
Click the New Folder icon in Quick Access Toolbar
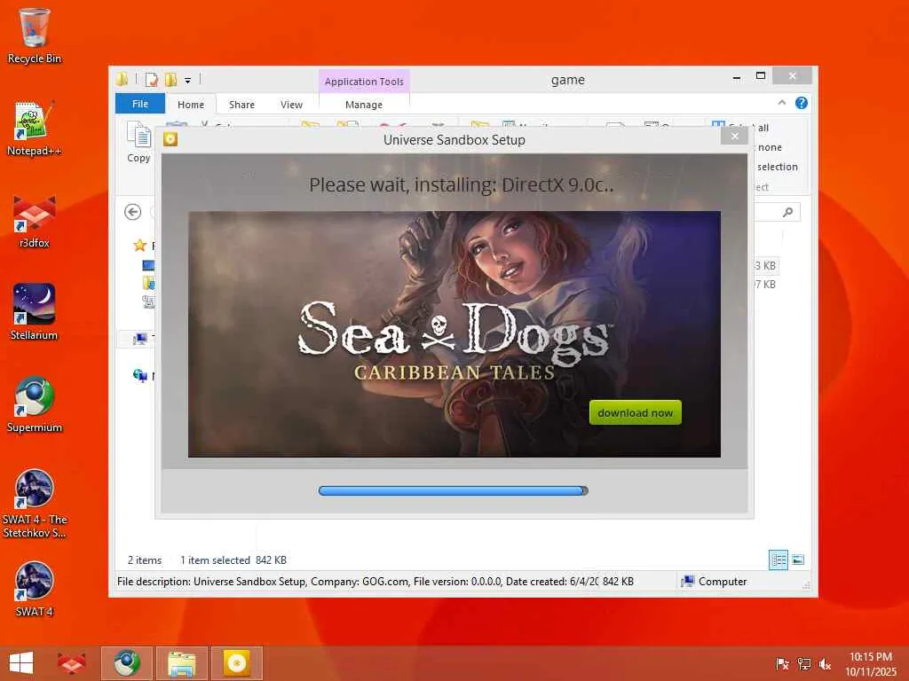[170, 79]
